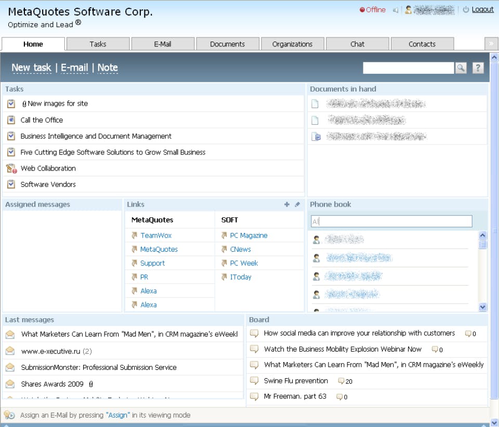The image size is (499, 427).
Task: Open help with the question mark icon
Action: [x=478, y=68]
